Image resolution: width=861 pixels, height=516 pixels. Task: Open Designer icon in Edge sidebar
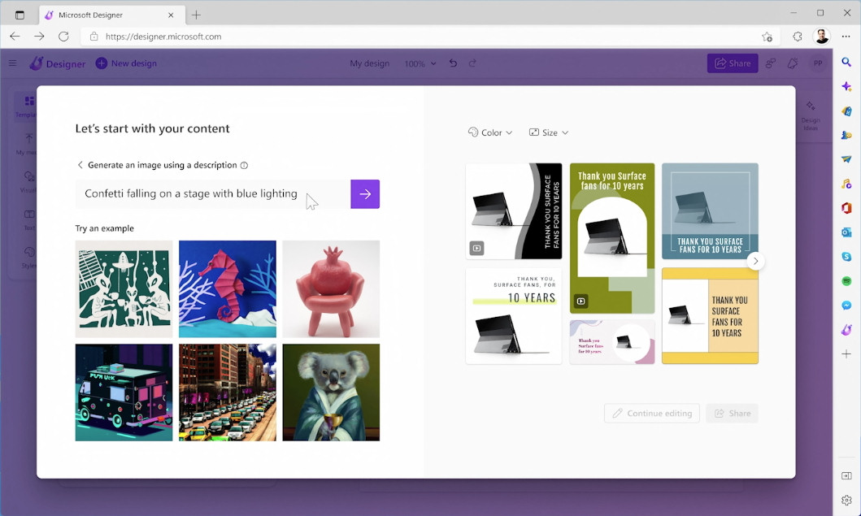coord(846,329)
